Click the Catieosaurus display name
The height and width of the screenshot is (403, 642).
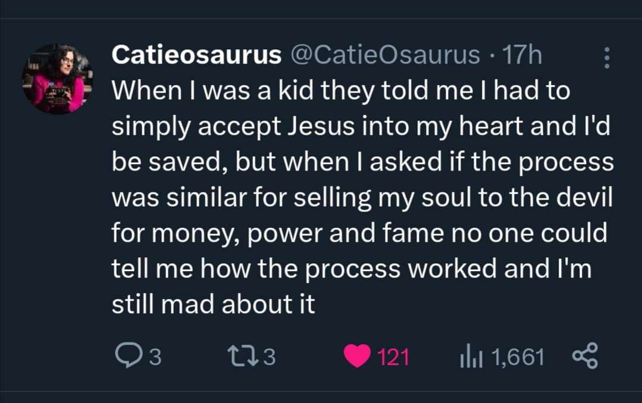[x=197, y=55]
